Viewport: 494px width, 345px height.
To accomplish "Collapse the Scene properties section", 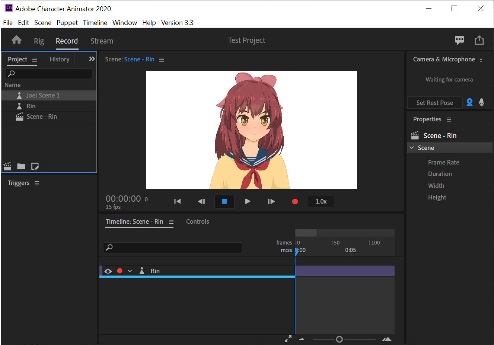I will [412, 148].
